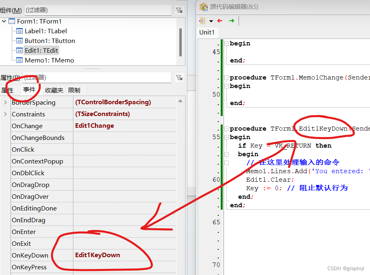Click the Edit1Change event value

95,126
